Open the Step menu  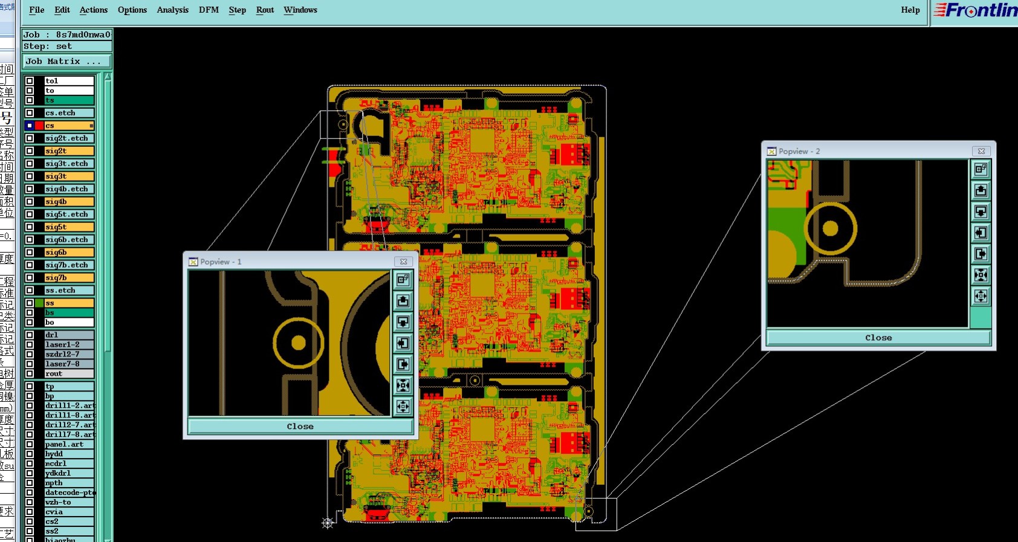tap(238, 10)
